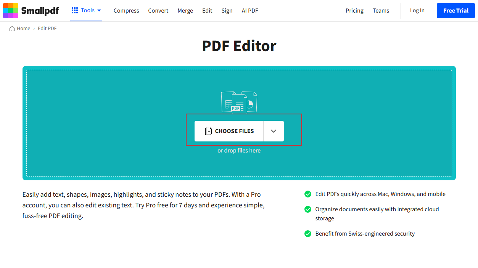Click the checkmark next to cloud storage benefit

click(308, 209)
